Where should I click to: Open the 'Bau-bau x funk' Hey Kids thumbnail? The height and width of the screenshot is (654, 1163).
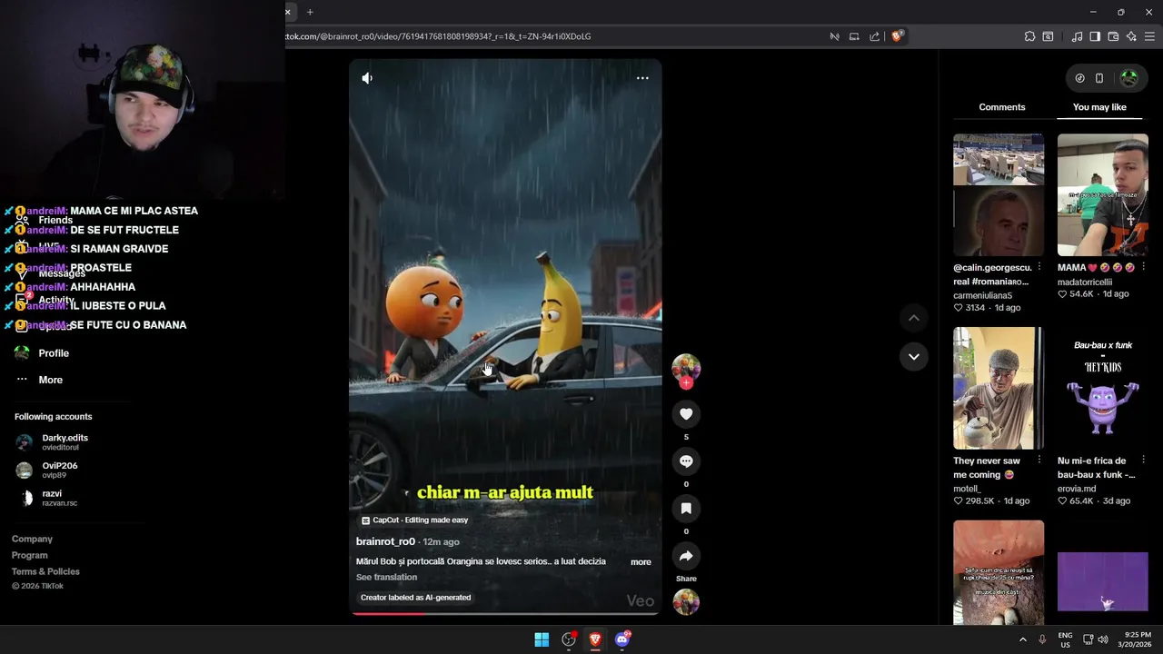pyautogui.click(x=1103, y=388)
